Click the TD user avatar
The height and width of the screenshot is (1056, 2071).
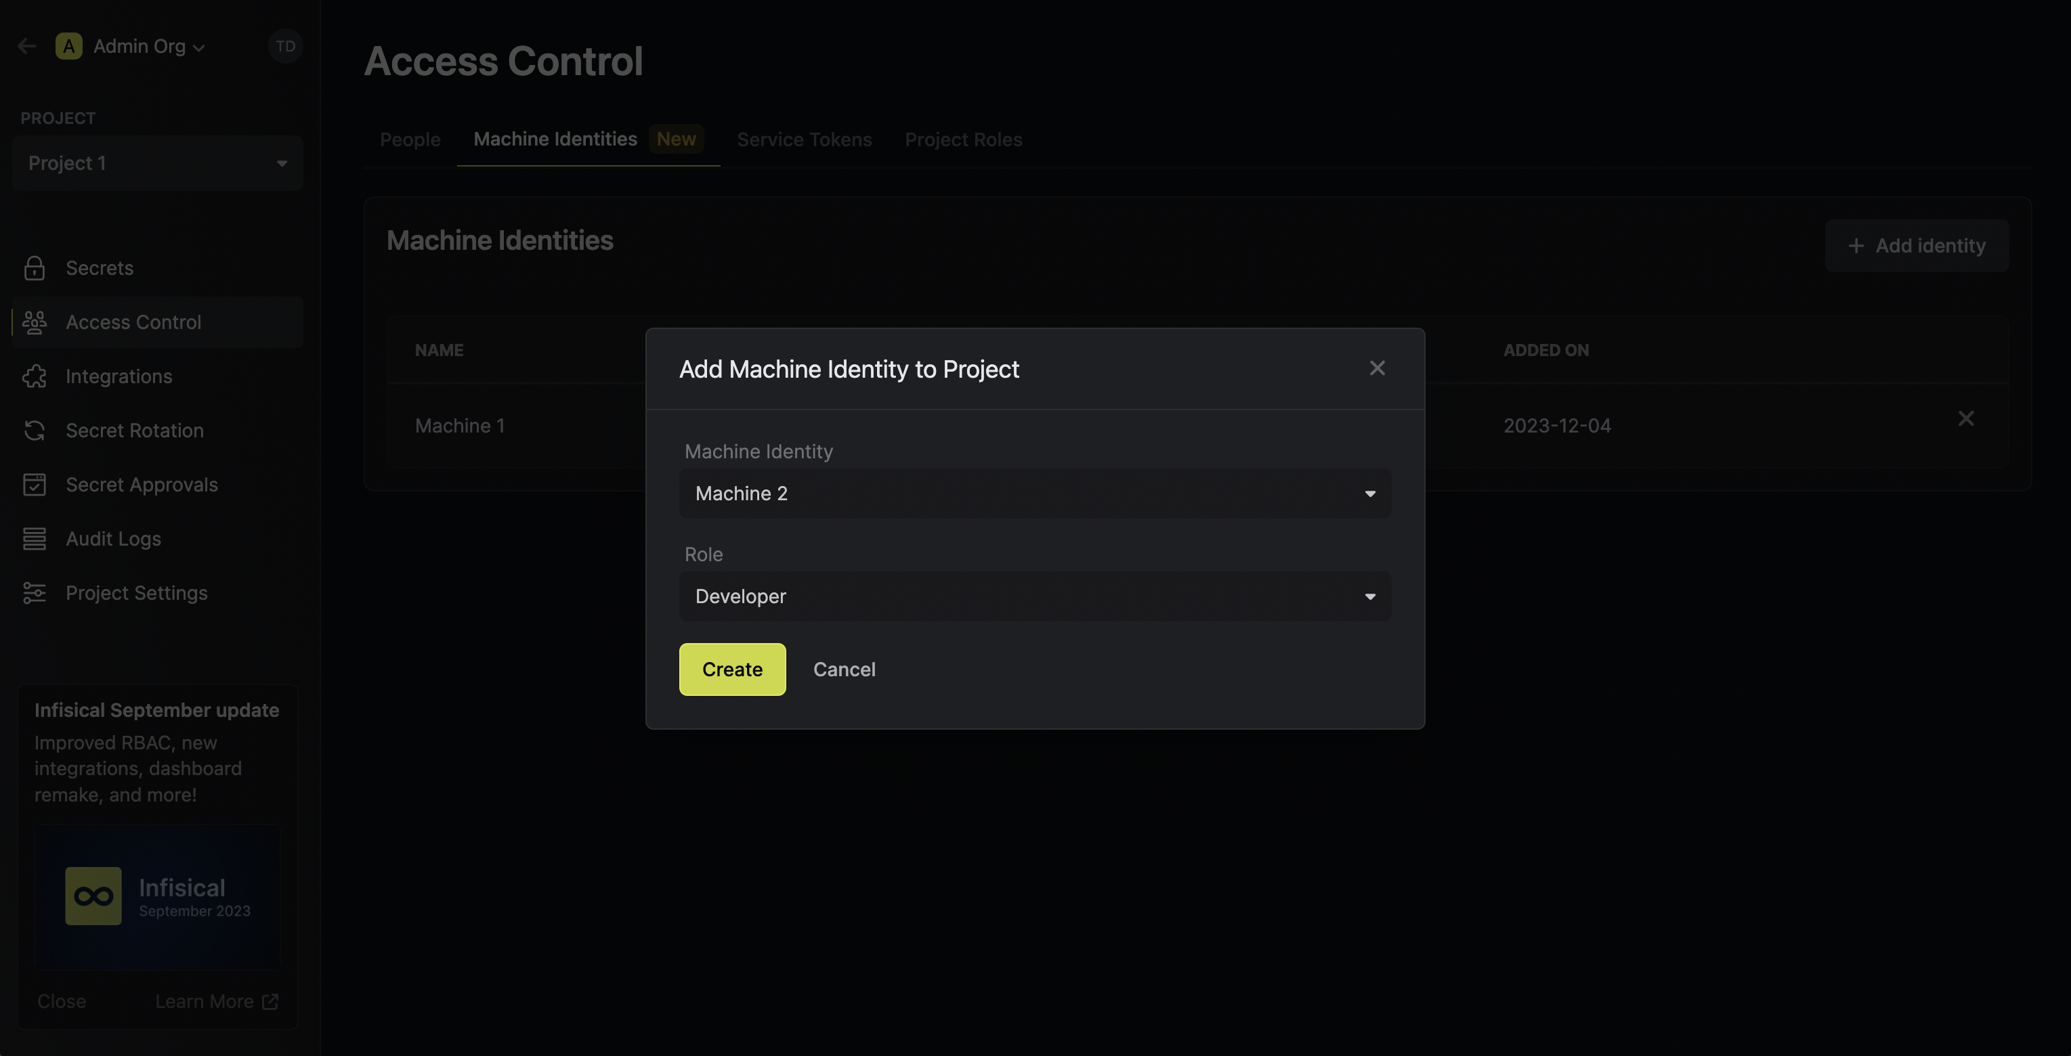click(285, 47)
